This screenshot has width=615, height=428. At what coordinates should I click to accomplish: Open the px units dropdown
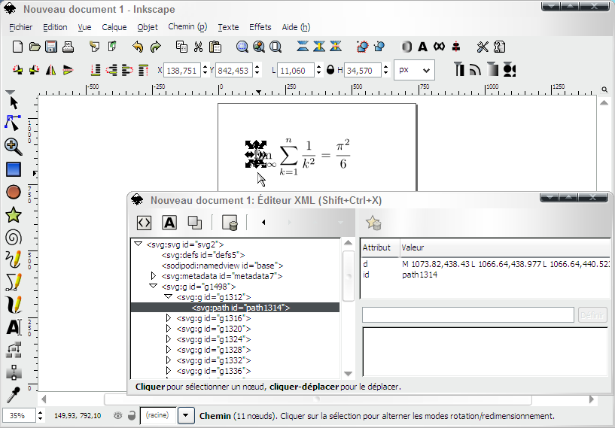414,70
